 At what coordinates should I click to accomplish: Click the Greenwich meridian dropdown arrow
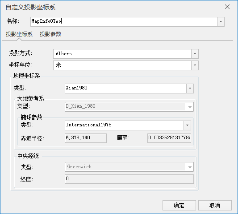(x=190, y=167)
